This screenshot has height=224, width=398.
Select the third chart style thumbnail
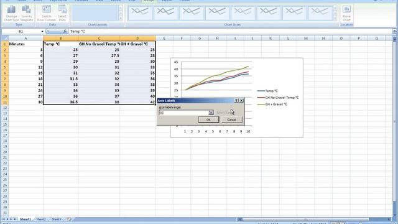point(192,13)
